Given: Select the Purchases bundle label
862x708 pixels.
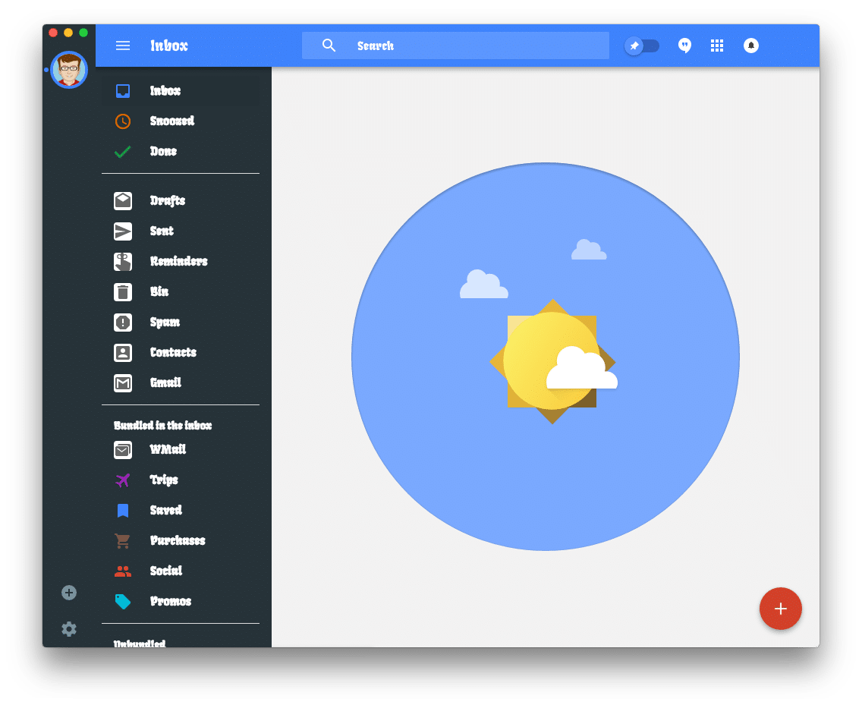Looking at the screenshot, I should point(178,540).
